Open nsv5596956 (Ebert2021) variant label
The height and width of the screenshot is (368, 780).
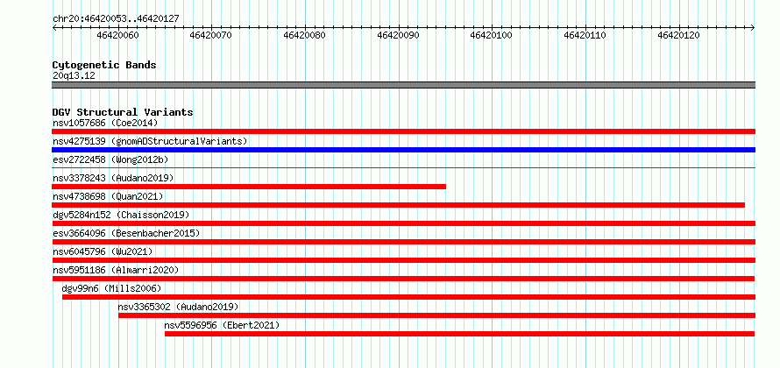tap(222, 325)
